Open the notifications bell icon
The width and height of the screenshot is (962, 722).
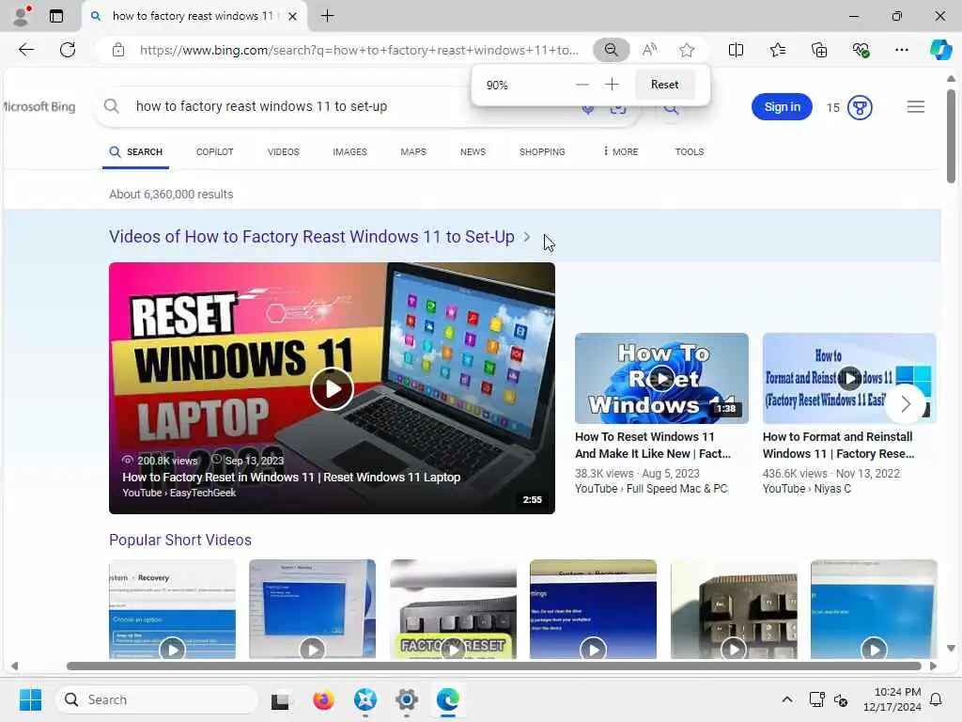click(x=937, y=699)
